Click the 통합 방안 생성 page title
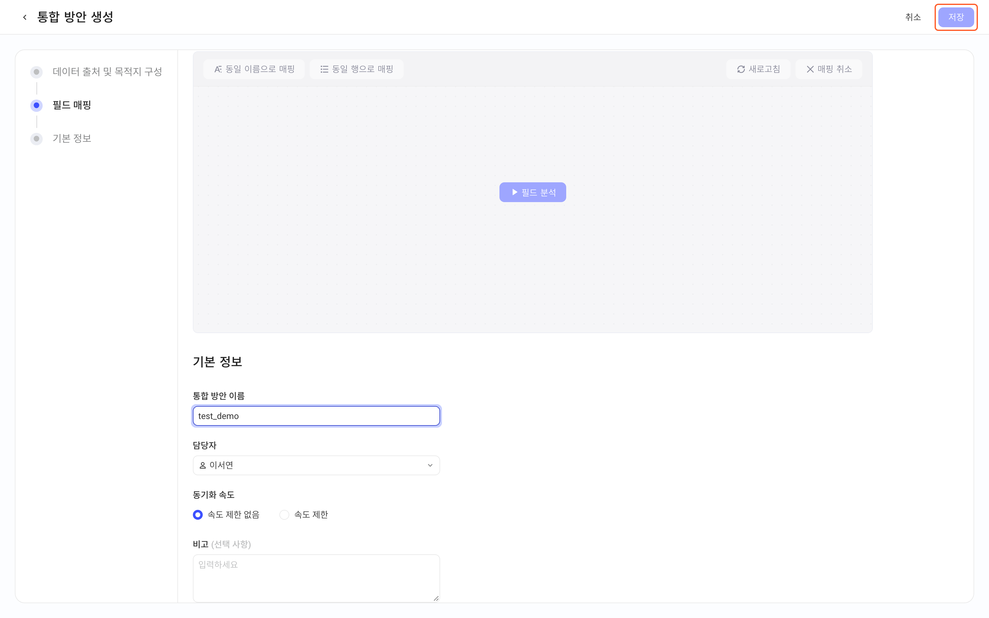This screenshot has height=618, width=989. click(75, 17)
